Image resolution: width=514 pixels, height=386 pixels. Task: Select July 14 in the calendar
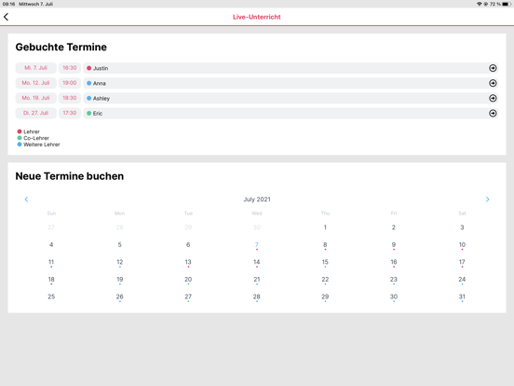click(257, 262)
